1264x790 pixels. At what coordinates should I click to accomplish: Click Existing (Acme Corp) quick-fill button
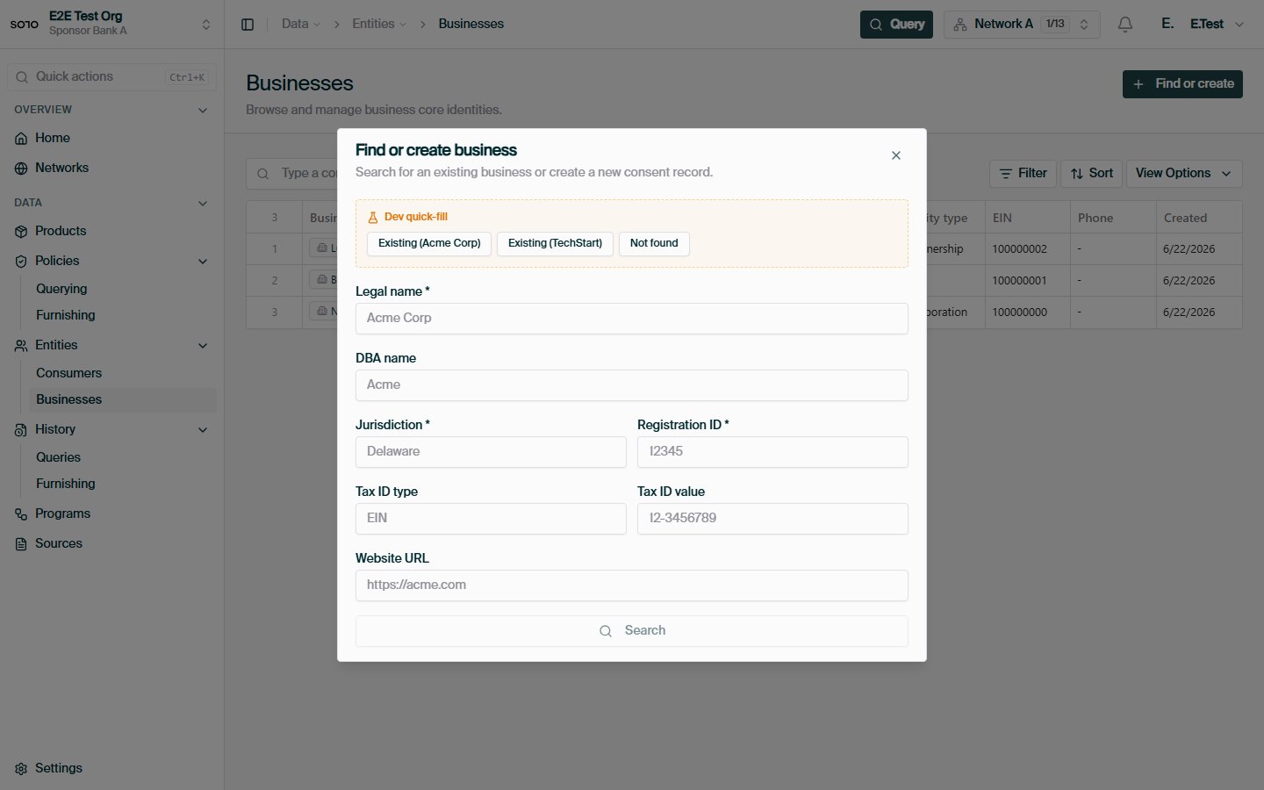[x=429, y=243]
